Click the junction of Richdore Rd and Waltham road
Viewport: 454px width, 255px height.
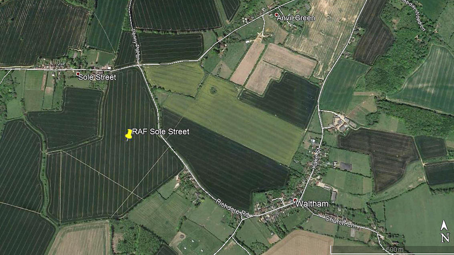click(243, 218)
